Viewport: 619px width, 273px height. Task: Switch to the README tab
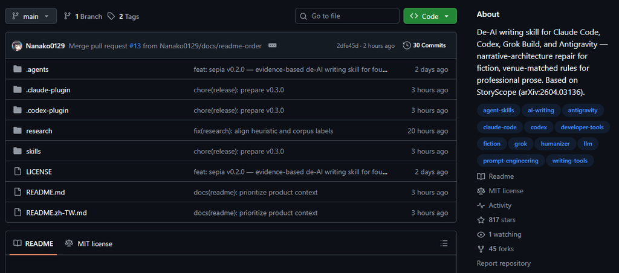[33, 244]
